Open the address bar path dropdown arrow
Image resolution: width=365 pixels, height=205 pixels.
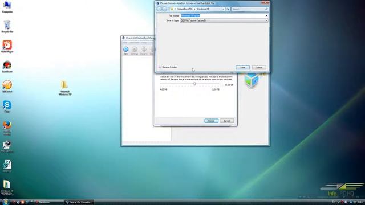223,9
